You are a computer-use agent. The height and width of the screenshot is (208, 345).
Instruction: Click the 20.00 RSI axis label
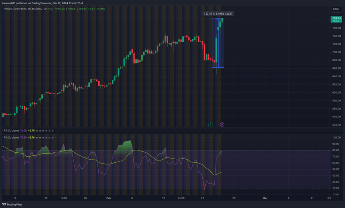[x=337, y=189]
